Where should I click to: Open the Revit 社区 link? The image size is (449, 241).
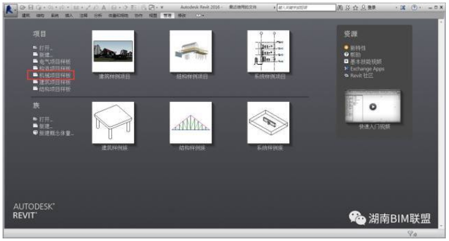(x=362, y=76)
